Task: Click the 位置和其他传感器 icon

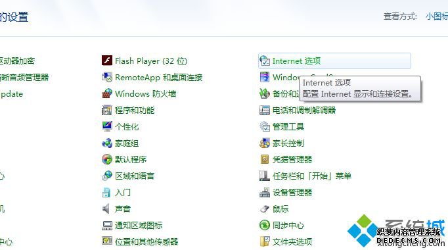Action: [x=107, y=241]
